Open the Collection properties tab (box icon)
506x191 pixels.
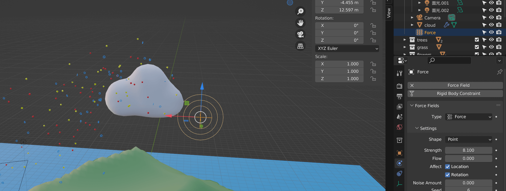[399, 140]
